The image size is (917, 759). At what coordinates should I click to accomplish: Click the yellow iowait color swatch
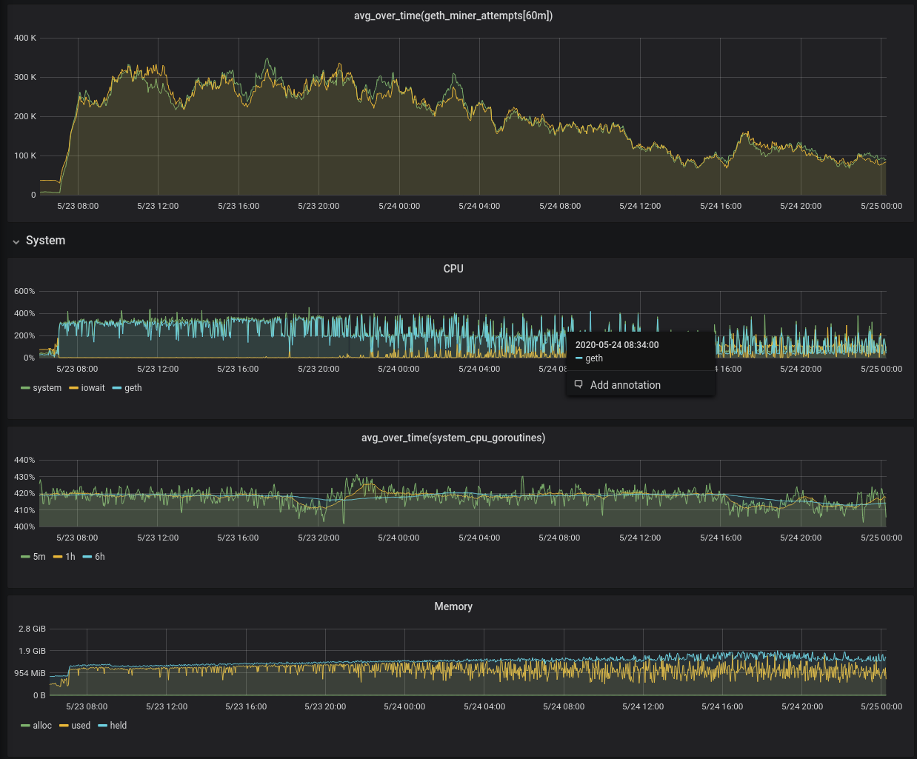pyautogui.click(x=73, y=388)
